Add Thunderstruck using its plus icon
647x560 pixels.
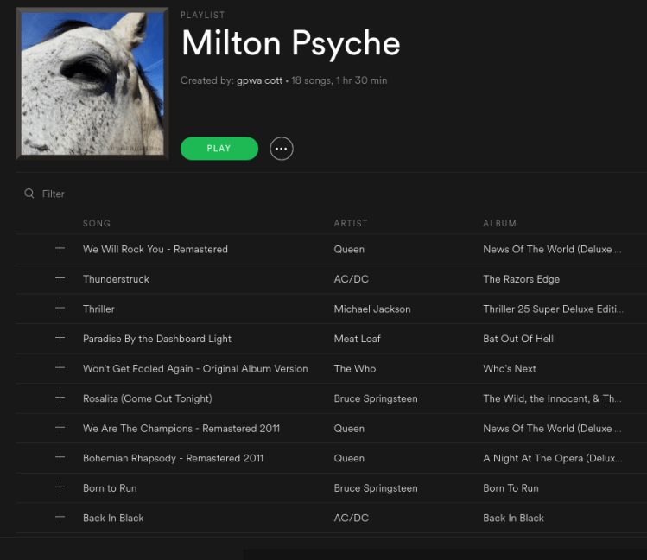point(60,278)
